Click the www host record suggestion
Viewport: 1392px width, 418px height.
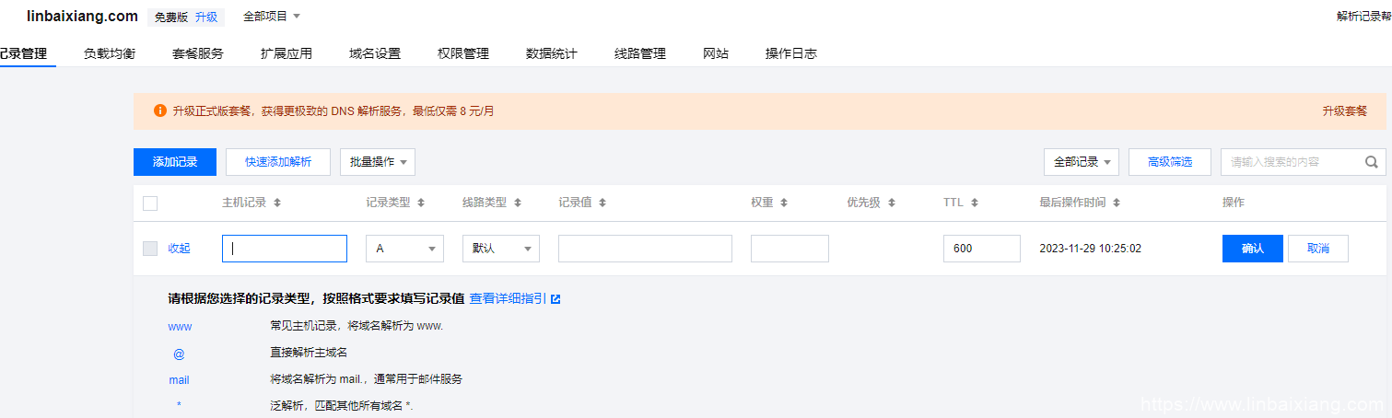click(180, 326)
